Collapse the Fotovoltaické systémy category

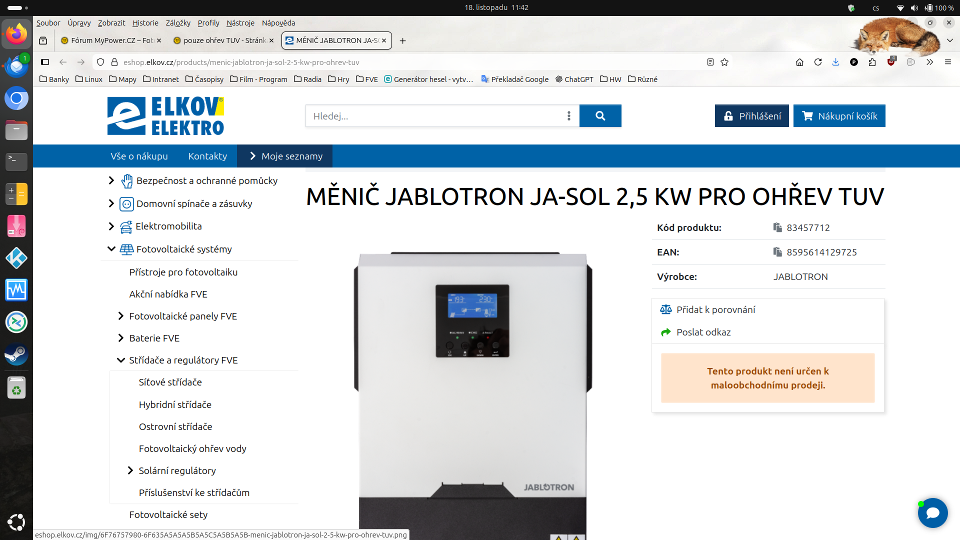[x=111, y=249]
